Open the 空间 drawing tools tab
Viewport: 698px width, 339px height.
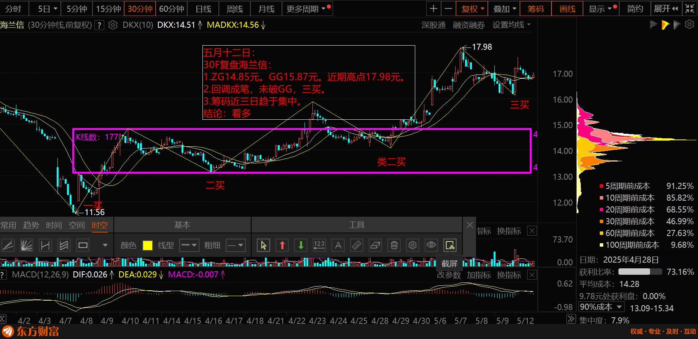77,225
